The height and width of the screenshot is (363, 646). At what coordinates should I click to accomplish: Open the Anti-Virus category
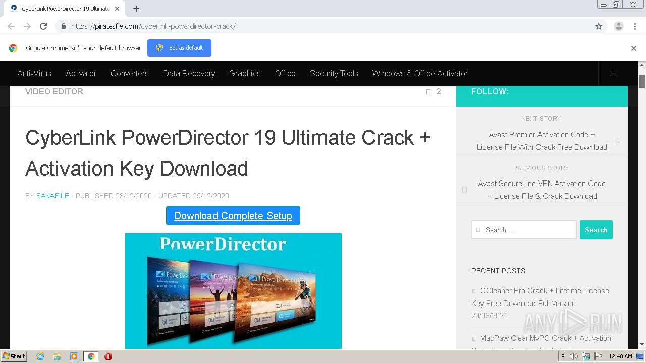click(x=34, y=73)
